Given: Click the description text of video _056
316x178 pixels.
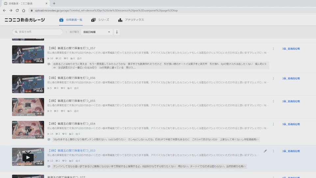Looking at the screenshot, I should [158, 82].
